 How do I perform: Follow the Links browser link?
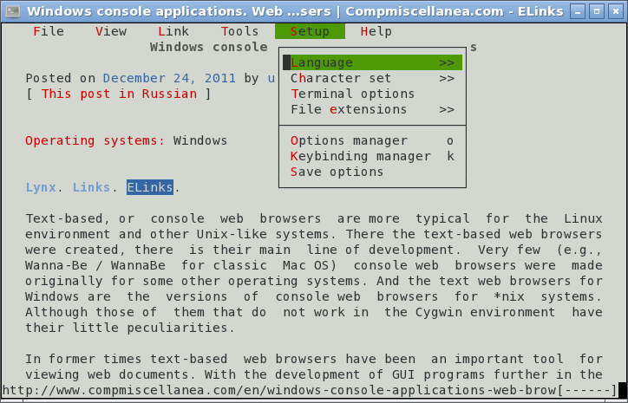tap(91, 187)
